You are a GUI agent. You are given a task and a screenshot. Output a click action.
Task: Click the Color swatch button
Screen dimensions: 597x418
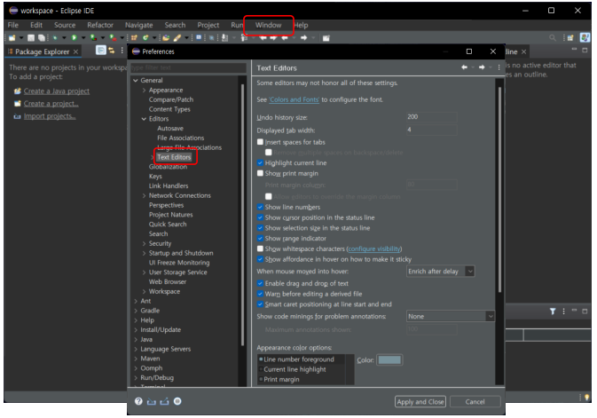pos(389,359)
